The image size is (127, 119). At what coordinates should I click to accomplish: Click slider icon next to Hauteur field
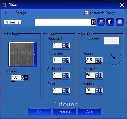[101, 90]
